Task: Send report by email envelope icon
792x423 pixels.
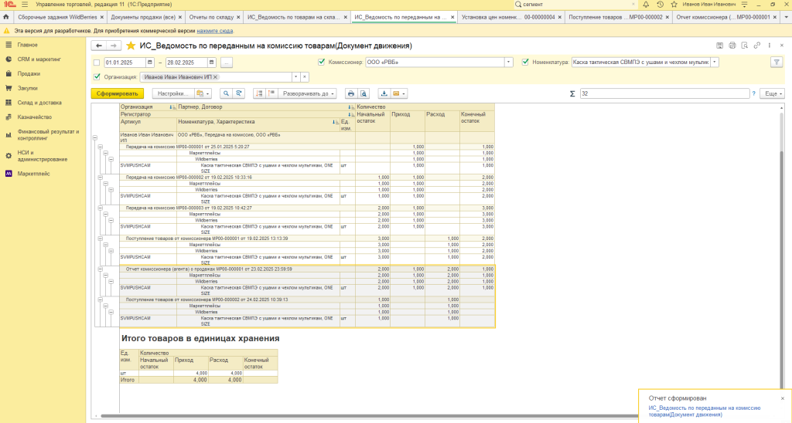Action: click(x=399, y=93)
